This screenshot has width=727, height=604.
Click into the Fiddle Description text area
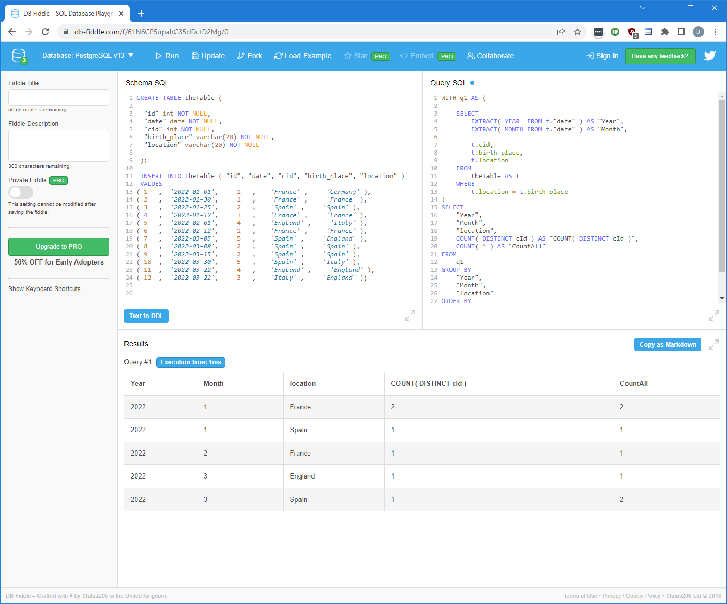pyautogui.click(x=59, y=146)
